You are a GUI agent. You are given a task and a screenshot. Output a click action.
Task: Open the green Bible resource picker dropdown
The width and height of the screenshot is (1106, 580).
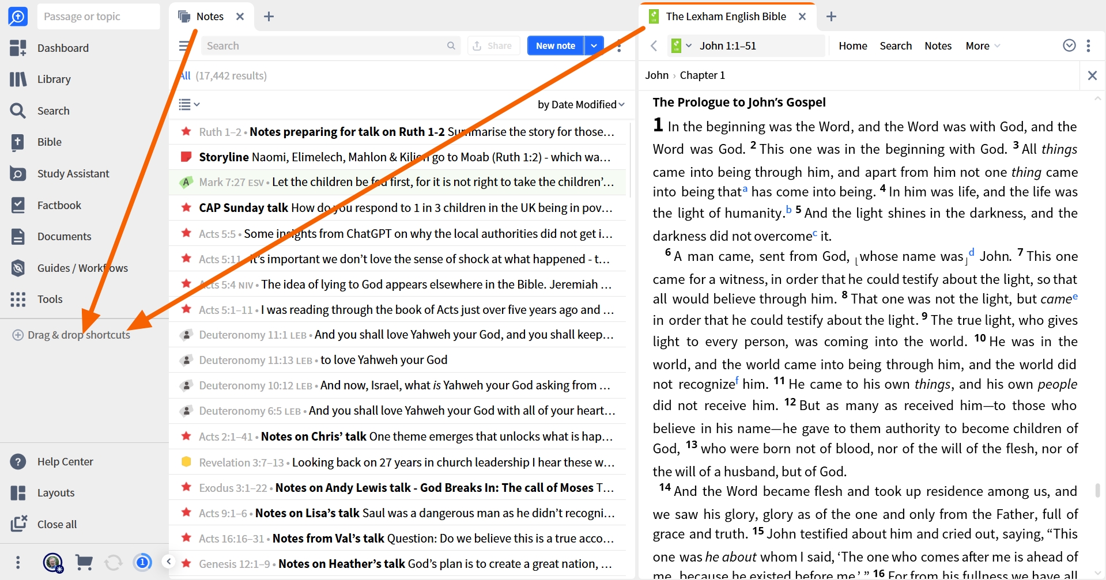pos(681,46)
